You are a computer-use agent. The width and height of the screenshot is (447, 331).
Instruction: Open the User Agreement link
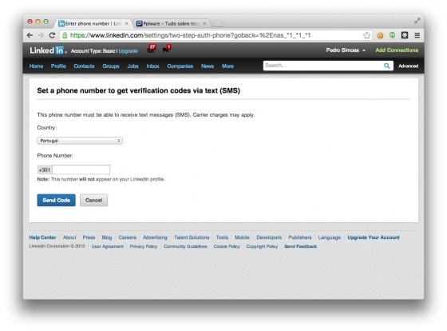(108, 246)
